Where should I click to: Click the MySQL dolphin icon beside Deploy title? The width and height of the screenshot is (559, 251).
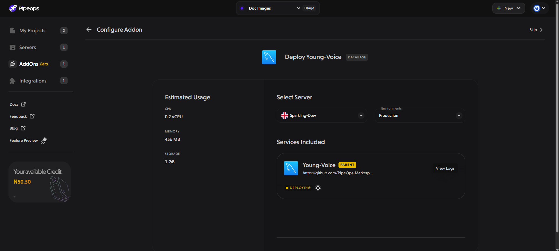[269, 57]
